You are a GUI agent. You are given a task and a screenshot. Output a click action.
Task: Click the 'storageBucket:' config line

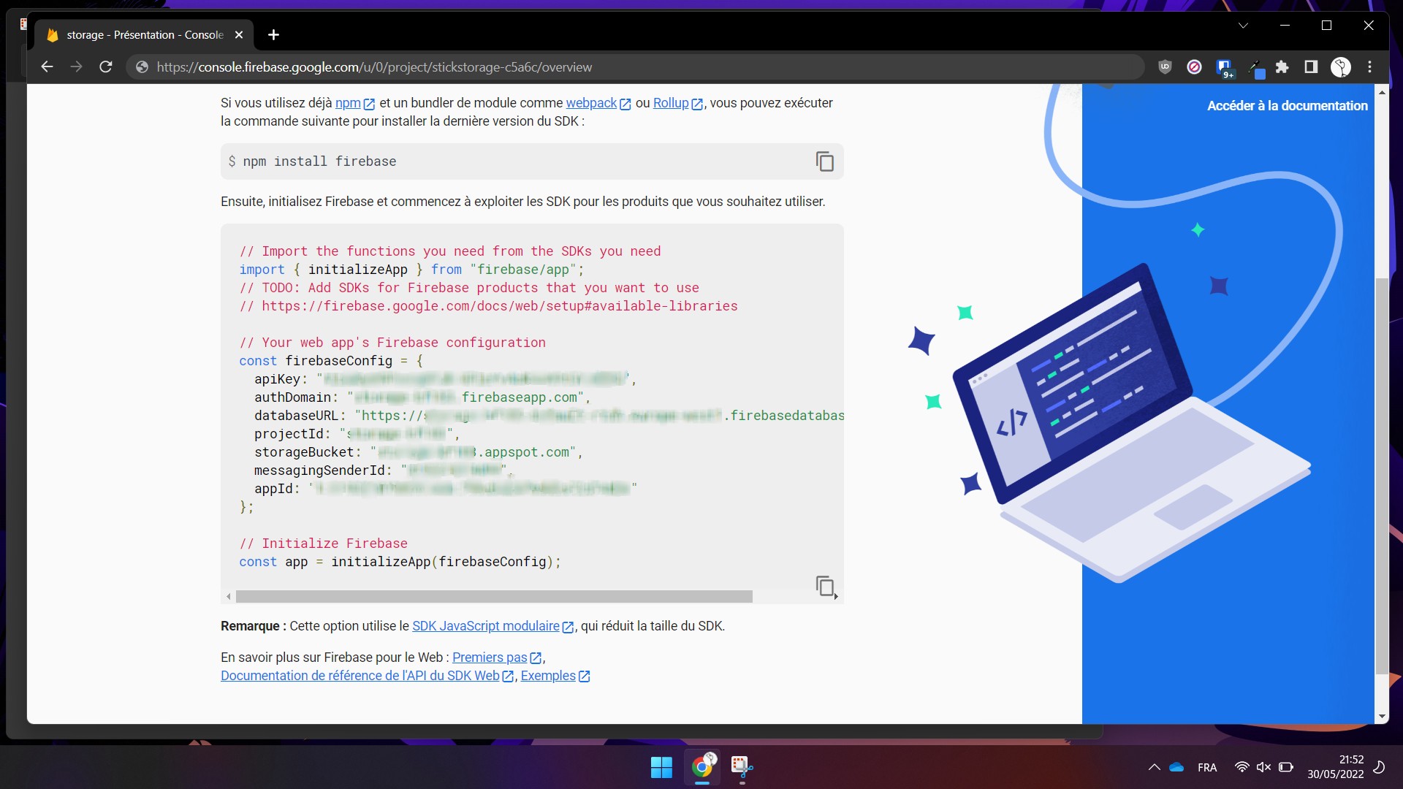click(419, 452)
